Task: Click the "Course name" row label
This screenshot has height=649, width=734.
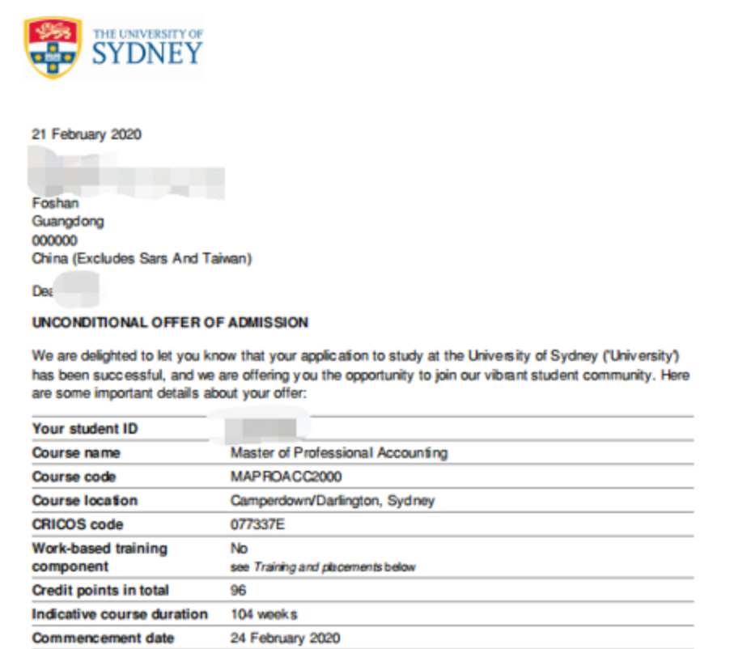Action: [x=76, y=453]
